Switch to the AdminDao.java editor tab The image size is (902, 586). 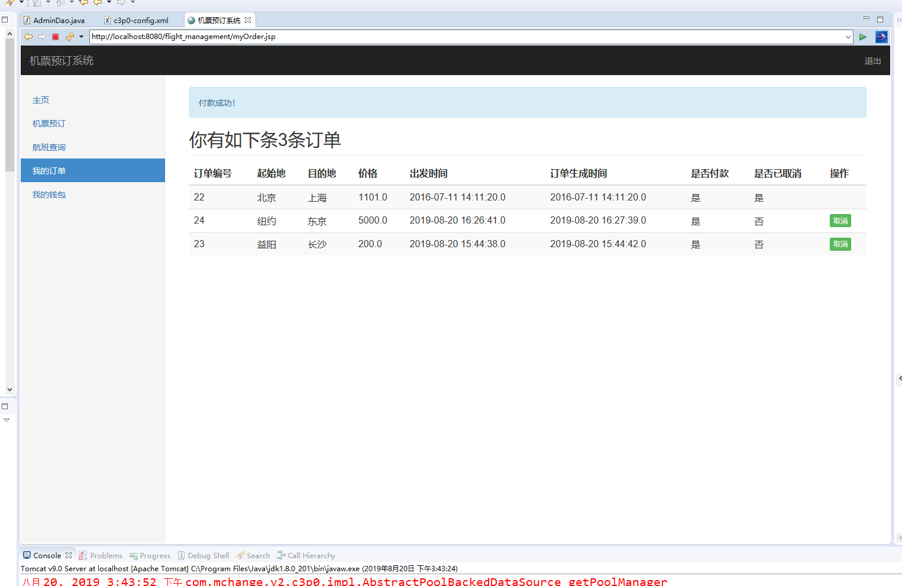pyautogui.click(x=58, y=20)
